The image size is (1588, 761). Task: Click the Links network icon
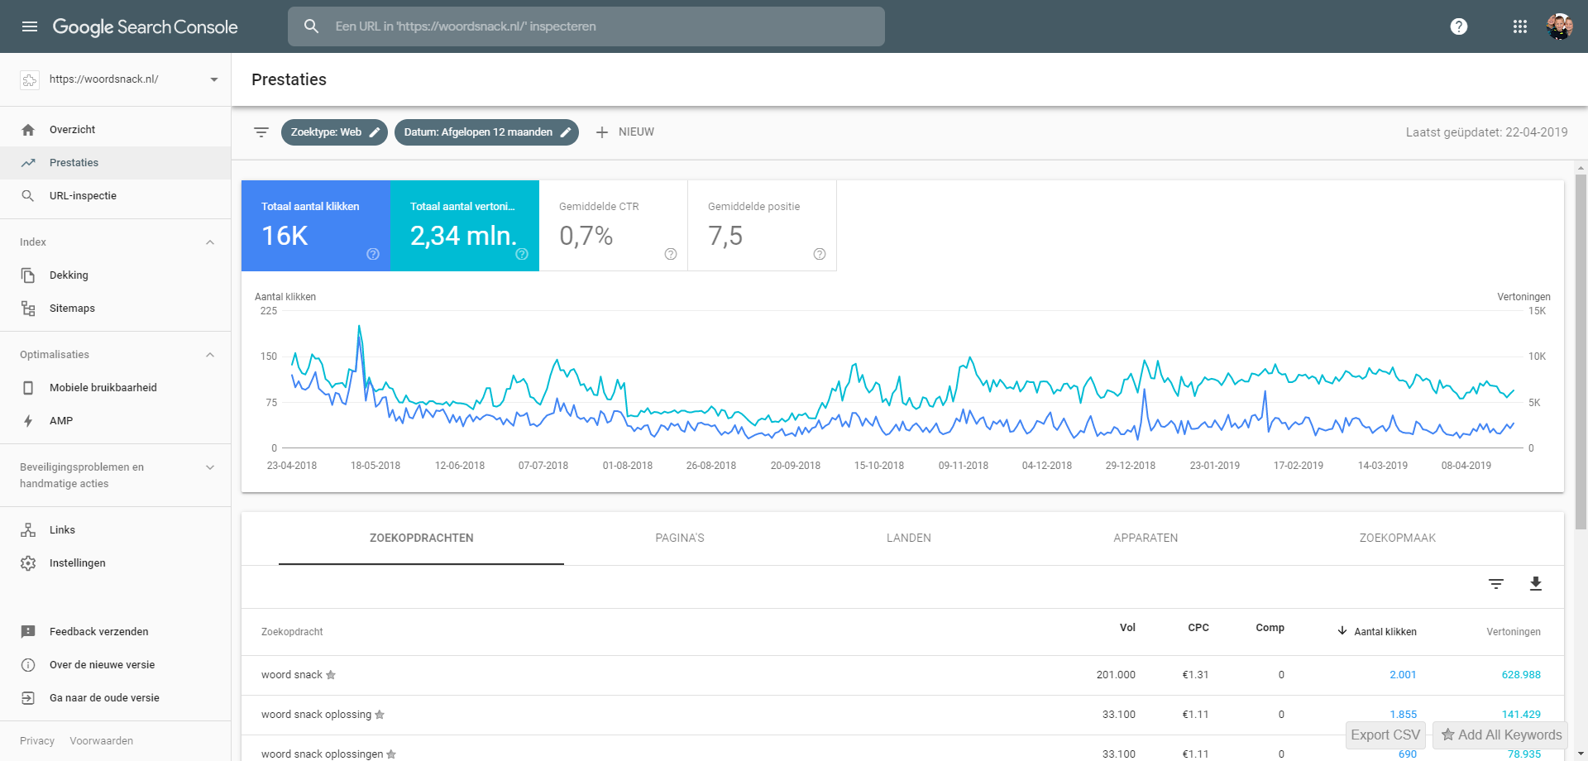coord(28,530)
